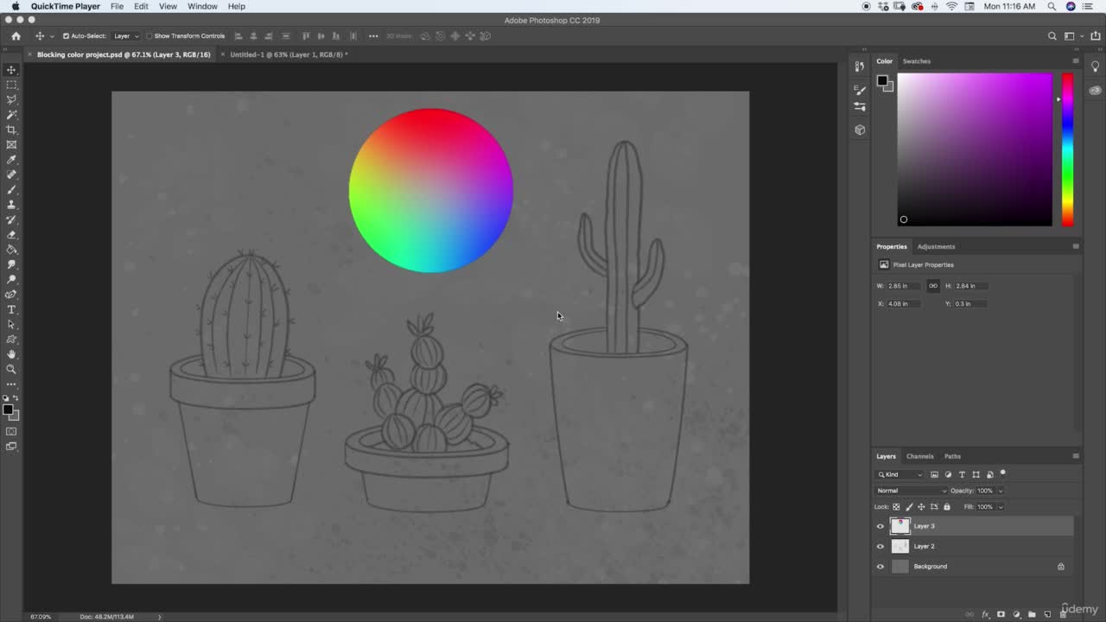Open the Normal blend mode dropdown

tap(911, 491)
